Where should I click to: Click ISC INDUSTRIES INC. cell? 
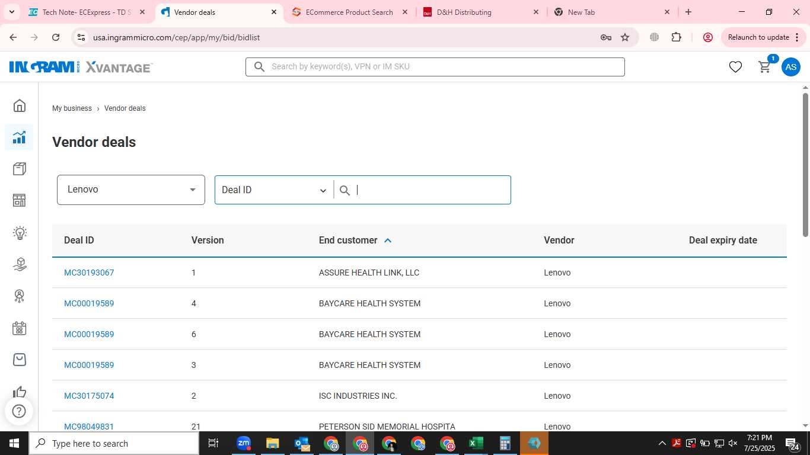tap(358, 396)
